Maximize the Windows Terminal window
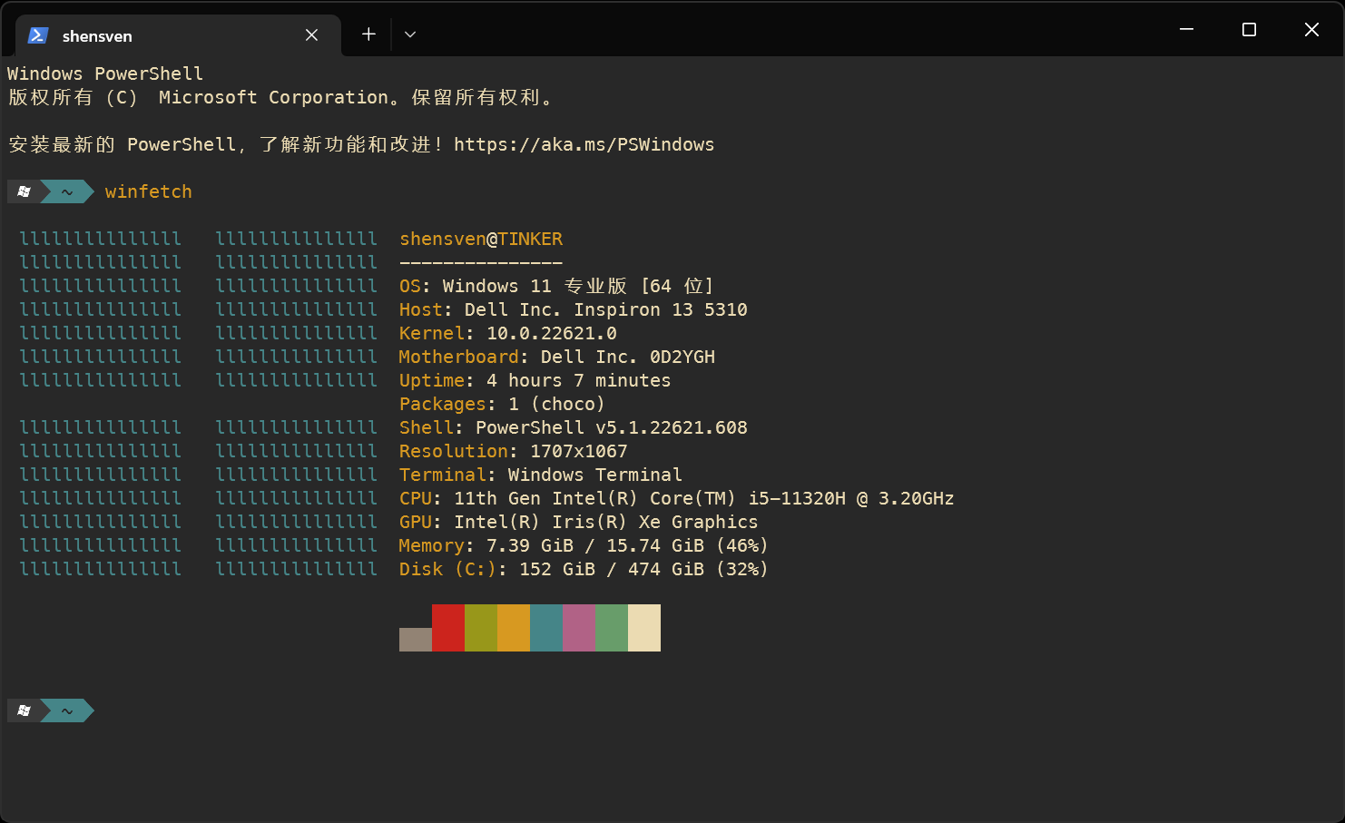 point(1249,30)
